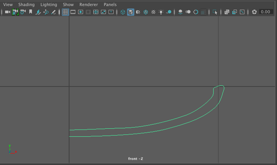This screenshot has height=165, width=277.
Task: Toggle the Shadows icon
Action: click(x=169, y=12)
